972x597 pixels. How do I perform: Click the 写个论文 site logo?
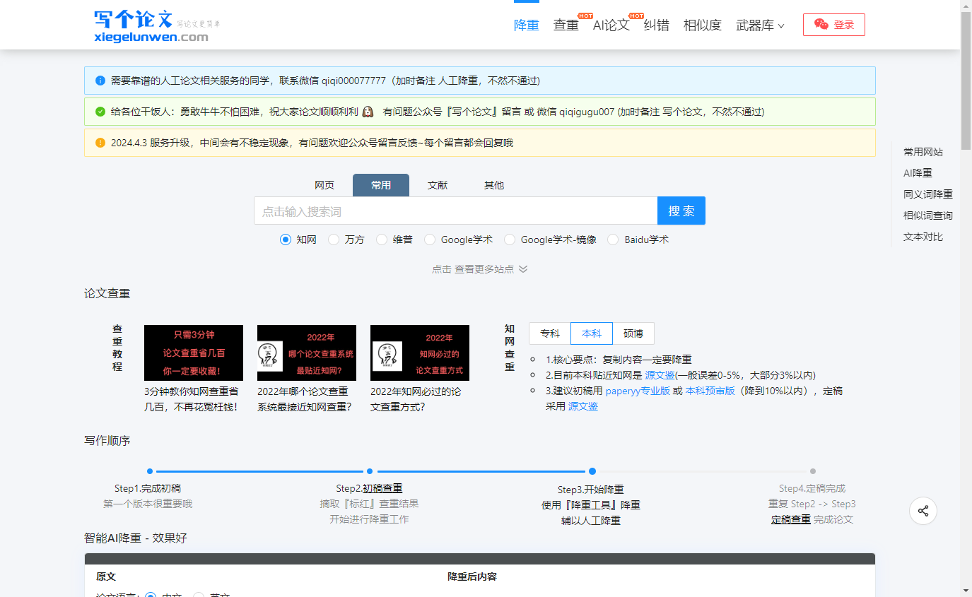tap(157, 25)
